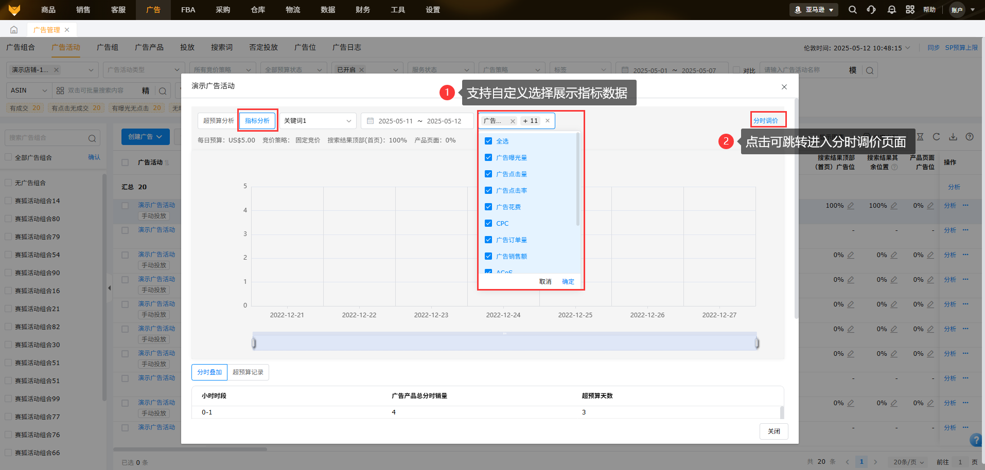Clear selected metrics with the X icon
The height and width of the screenshot is (470, 985).
548,121
